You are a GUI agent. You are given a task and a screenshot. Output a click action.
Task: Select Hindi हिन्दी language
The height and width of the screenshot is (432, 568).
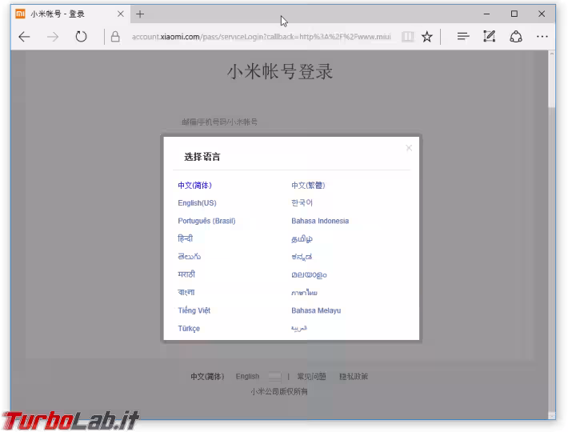[x=185, y=238]
